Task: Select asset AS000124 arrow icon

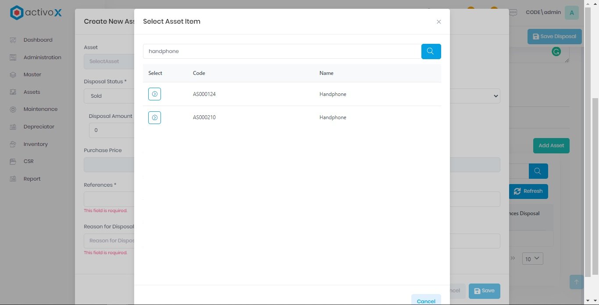Action: (x=154, y=94)
